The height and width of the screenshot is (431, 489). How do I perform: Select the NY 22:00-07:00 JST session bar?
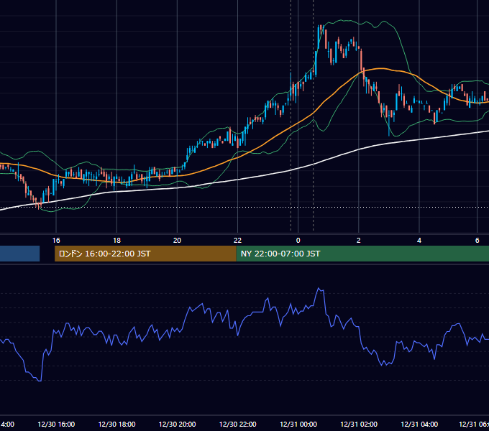(x=362, y=254)
